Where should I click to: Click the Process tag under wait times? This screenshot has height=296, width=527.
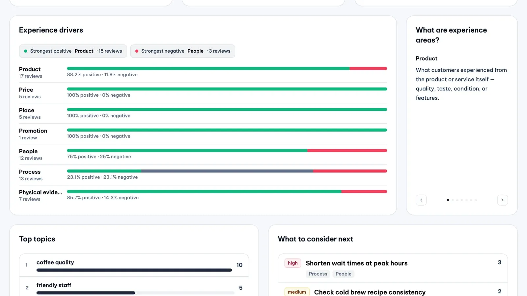pos(318,274)
